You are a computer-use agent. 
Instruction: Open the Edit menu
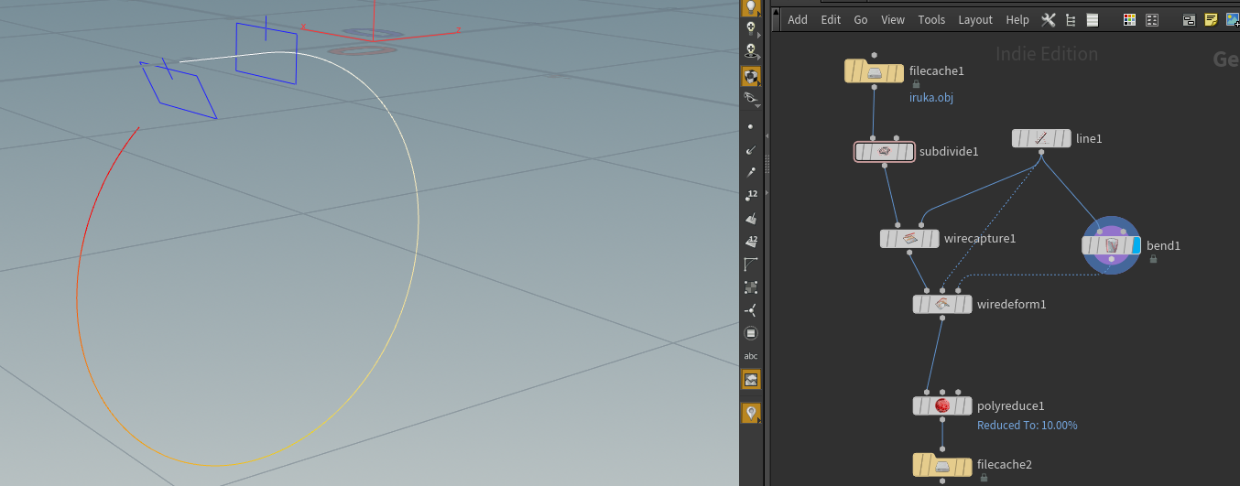click(x=831, y=19)
